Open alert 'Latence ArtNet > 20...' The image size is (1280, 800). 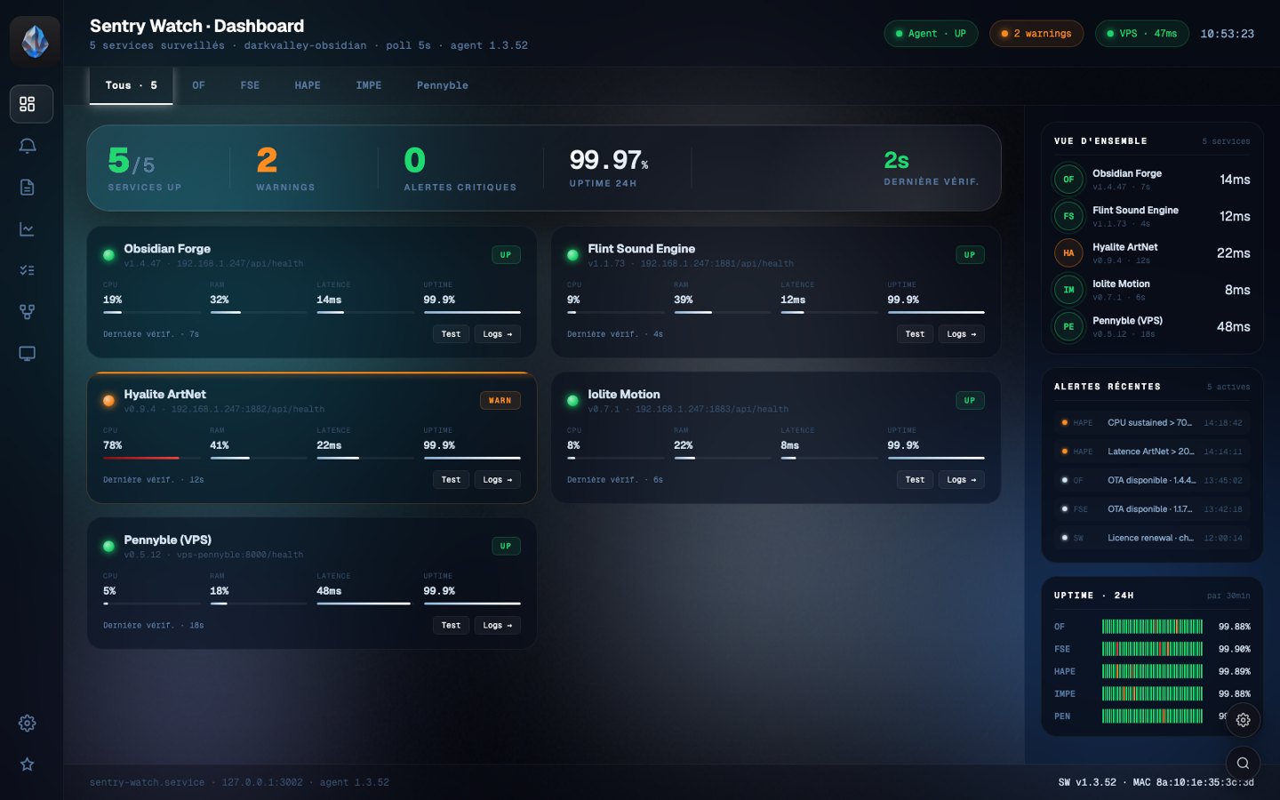pyautogui.click(x=1152, y=452)
